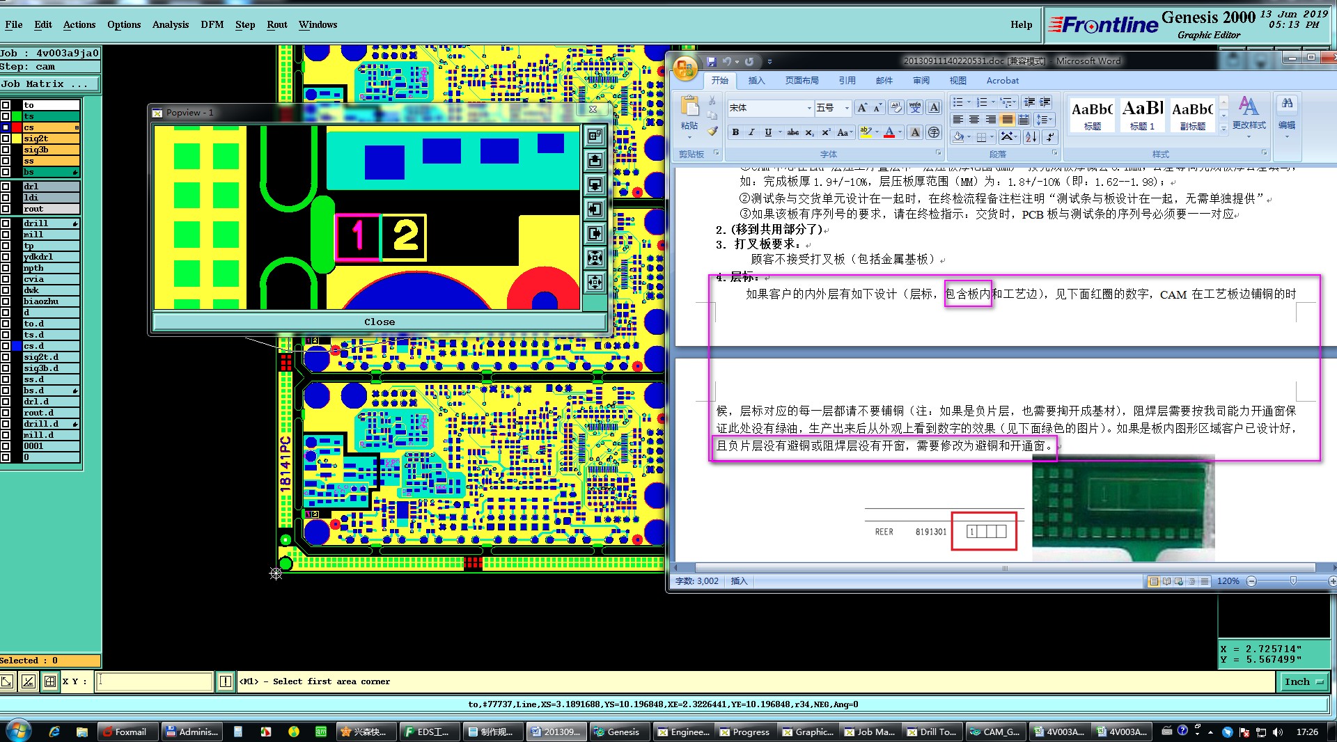The image size is (1337, 742).
Task: Click third icon in Popview side toolbar
Action: (595, 185)
